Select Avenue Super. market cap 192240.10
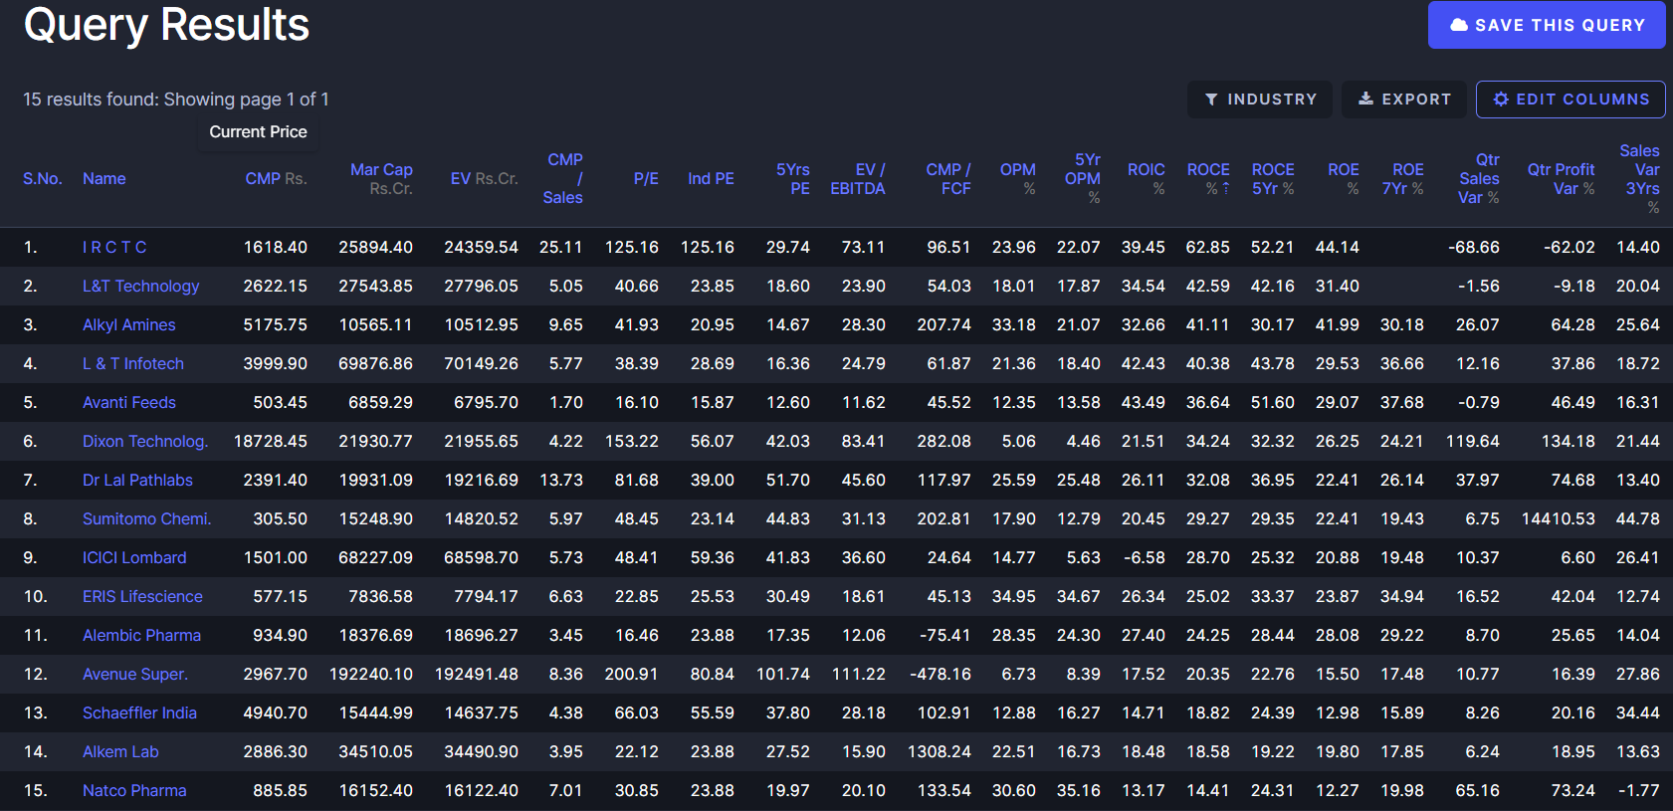Image resolution: width=1673 pixels, height=811 pixels. [x=371, y=674]
